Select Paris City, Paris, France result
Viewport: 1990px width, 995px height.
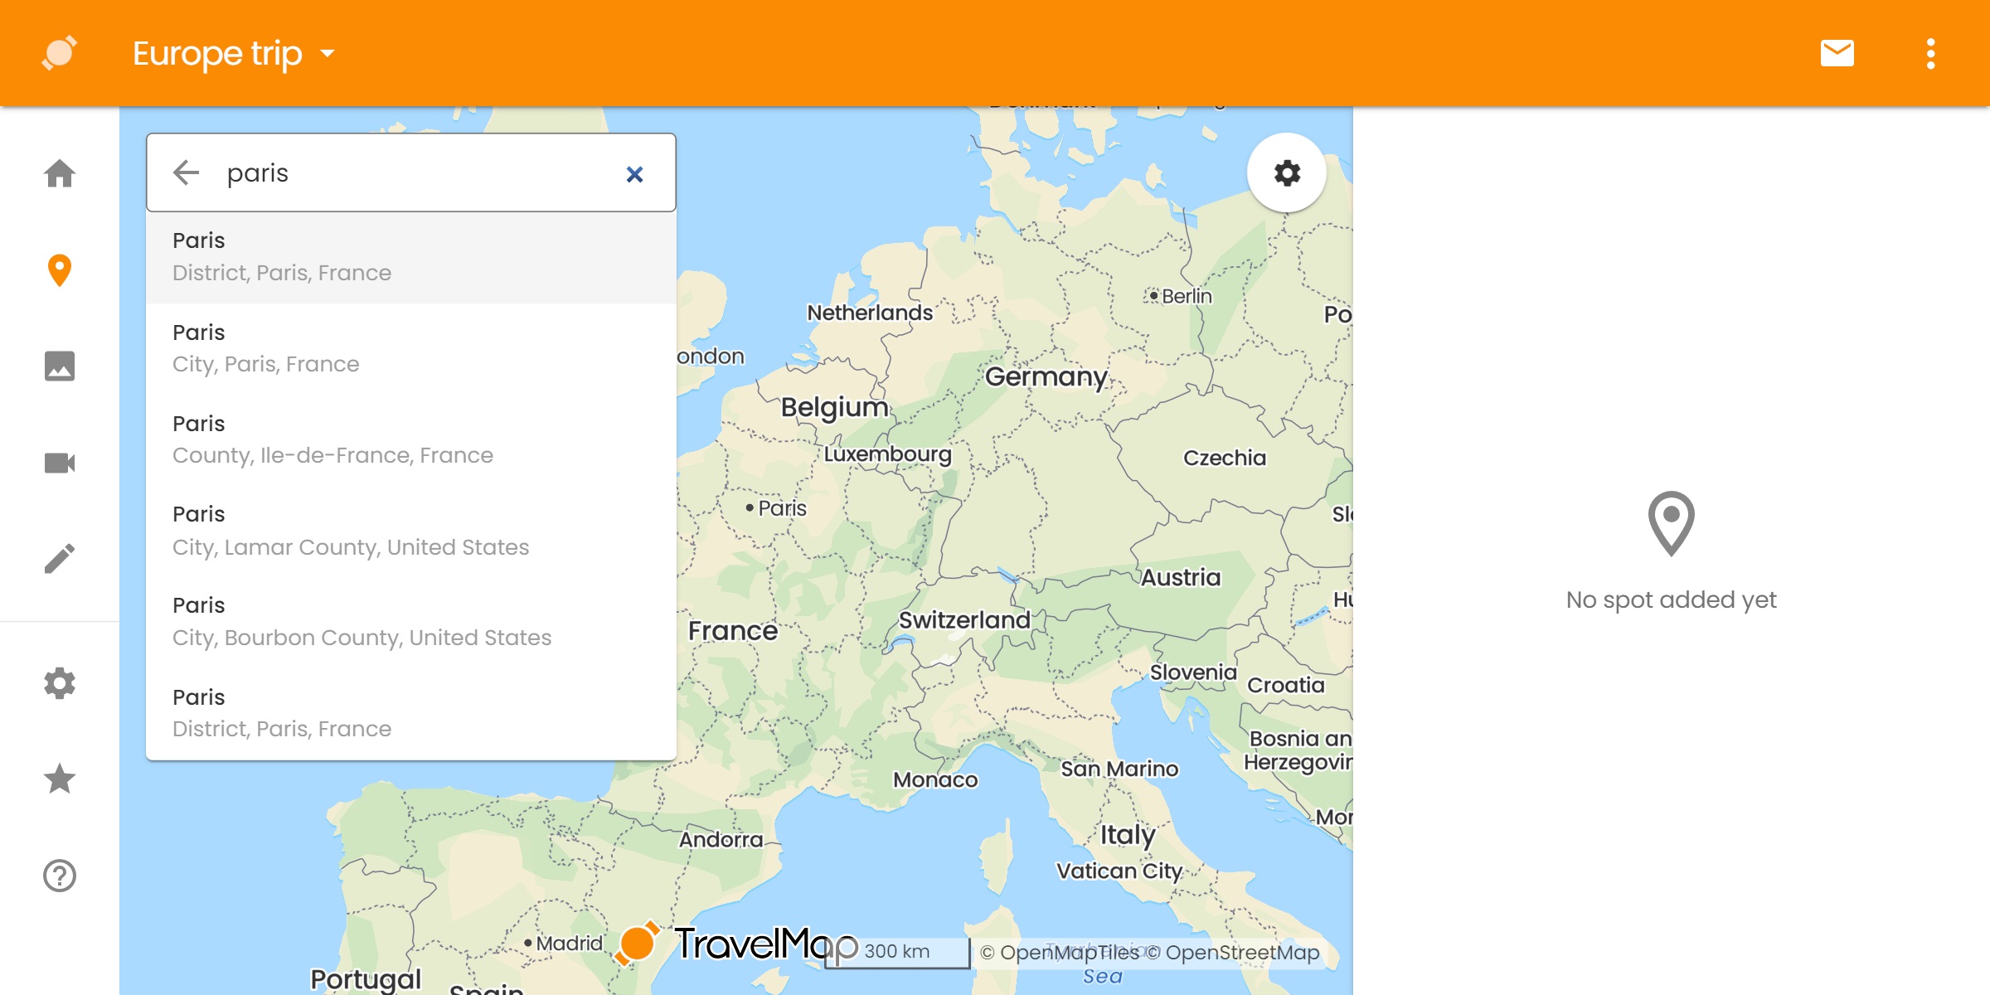tap(410, 348)
